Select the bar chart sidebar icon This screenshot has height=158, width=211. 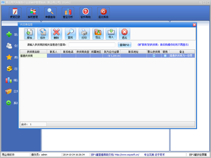(x=8, y=80)
